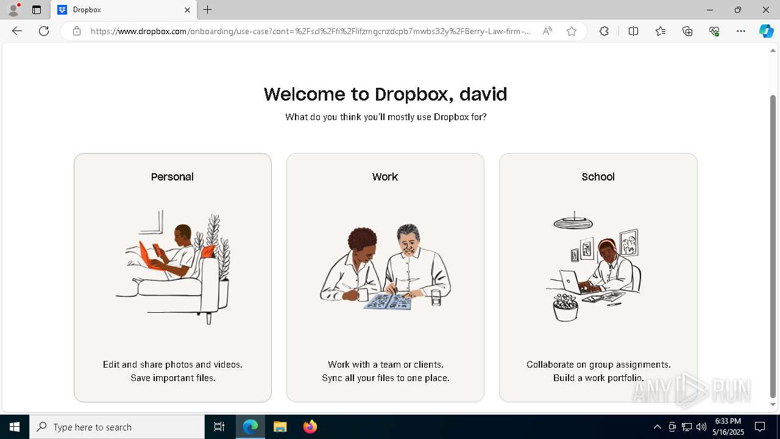Screen dimensions: 780x439
Task: Open the taskbar clock and date
Action: (728, 427)
